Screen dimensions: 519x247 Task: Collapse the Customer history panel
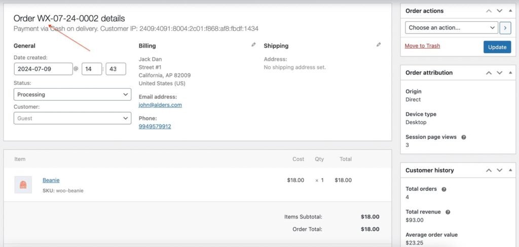tap(510, 171)
